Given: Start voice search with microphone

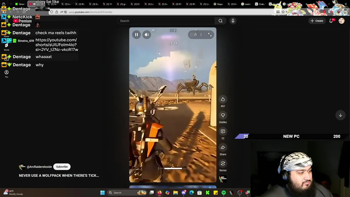Looking at the screenshot, I should point(233,21).
